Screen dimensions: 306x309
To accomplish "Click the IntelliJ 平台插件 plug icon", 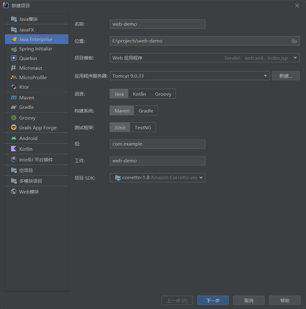I will (14, 160).
